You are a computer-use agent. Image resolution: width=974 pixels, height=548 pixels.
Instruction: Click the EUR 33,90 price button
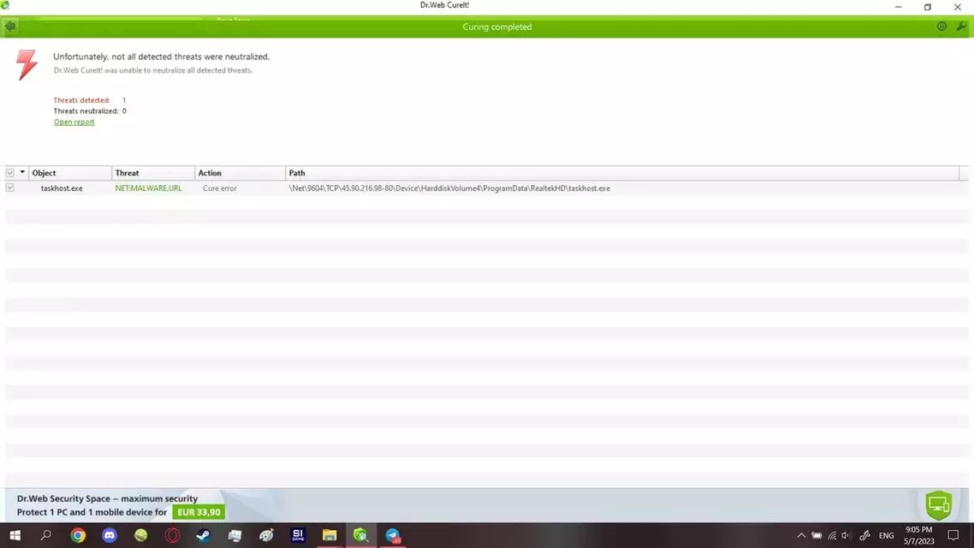(x=199, y=512)
